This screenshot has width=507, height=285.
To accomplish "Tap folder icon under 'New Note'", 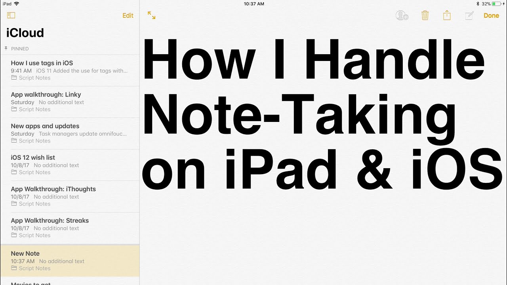I will point(14,268).
